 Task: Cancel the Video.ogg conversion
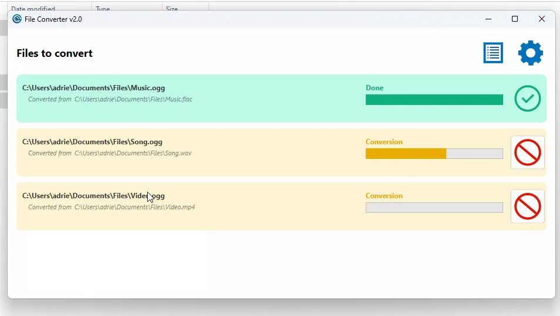pos(528,206)
